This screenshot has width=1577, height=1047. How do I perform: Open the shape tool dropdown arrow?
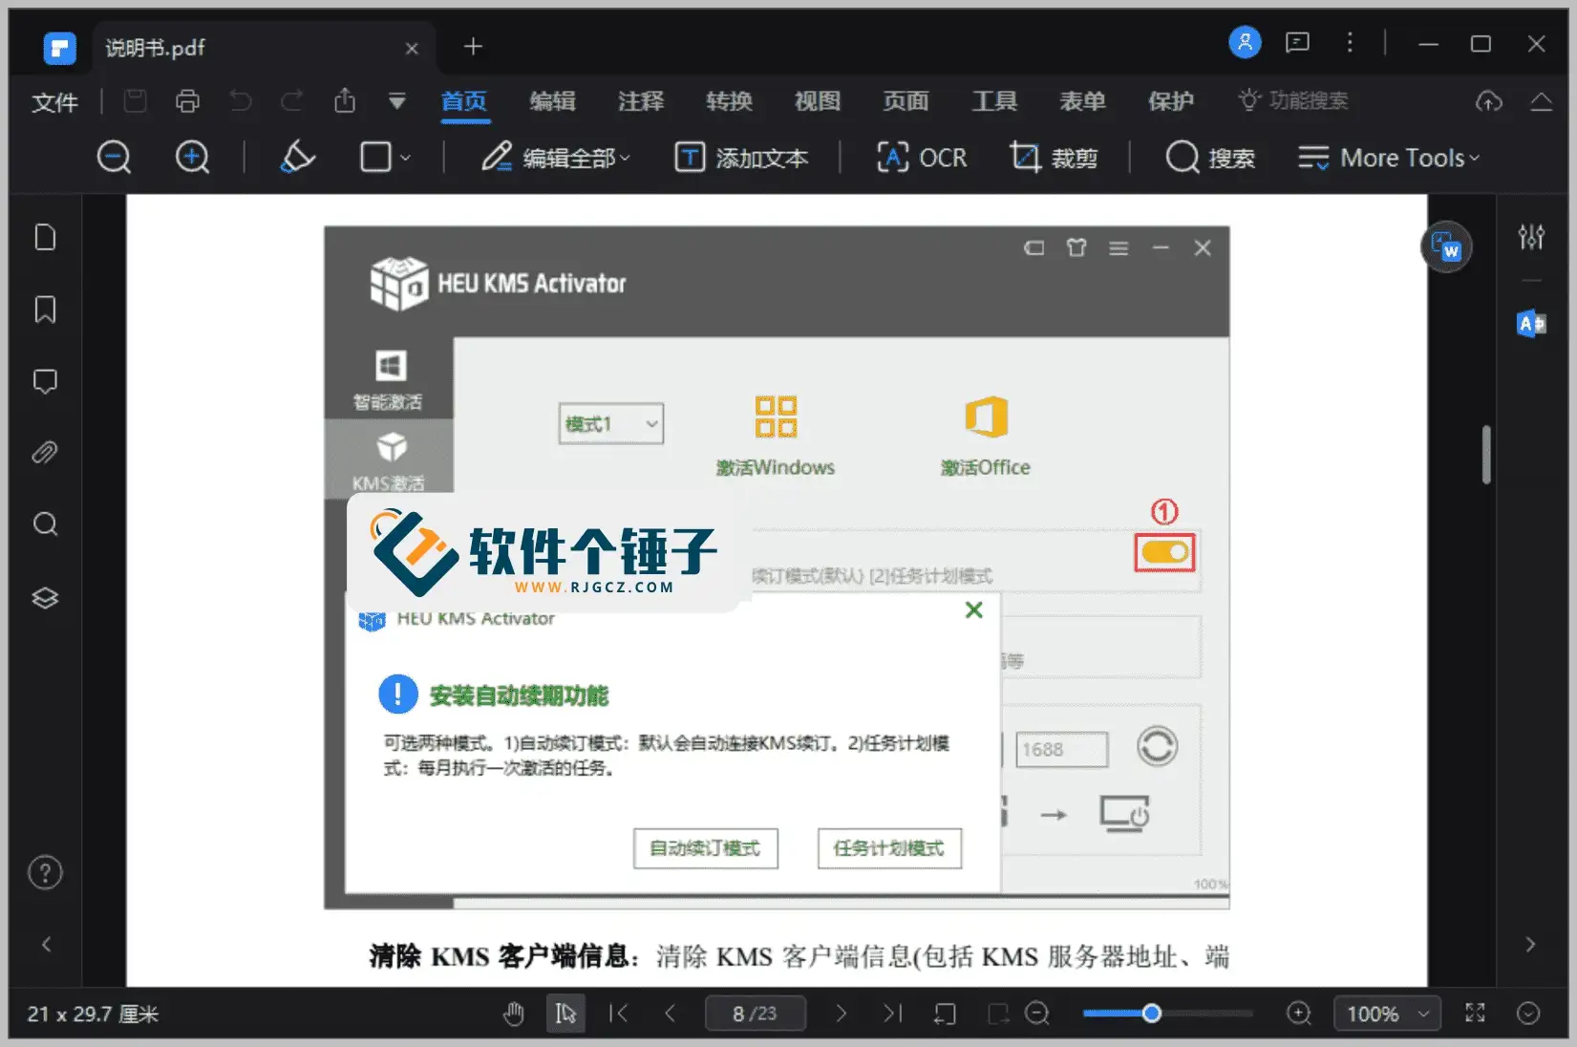click(x=404, y=157)
